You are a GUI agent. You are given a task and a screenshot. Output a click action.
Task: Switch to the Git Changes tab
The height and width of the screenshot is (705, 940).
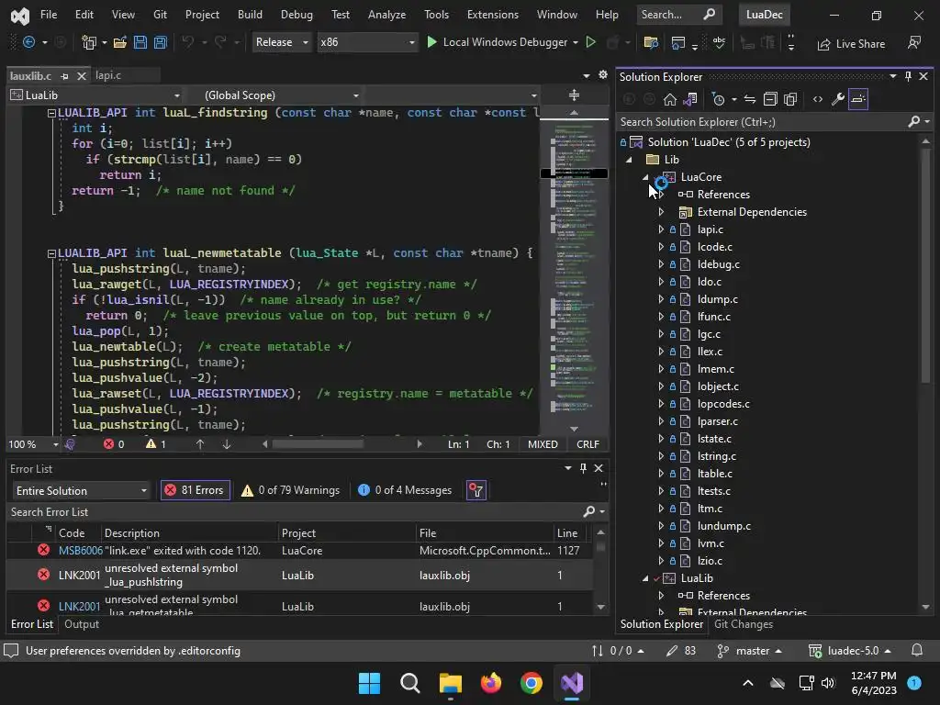[744, 624]
